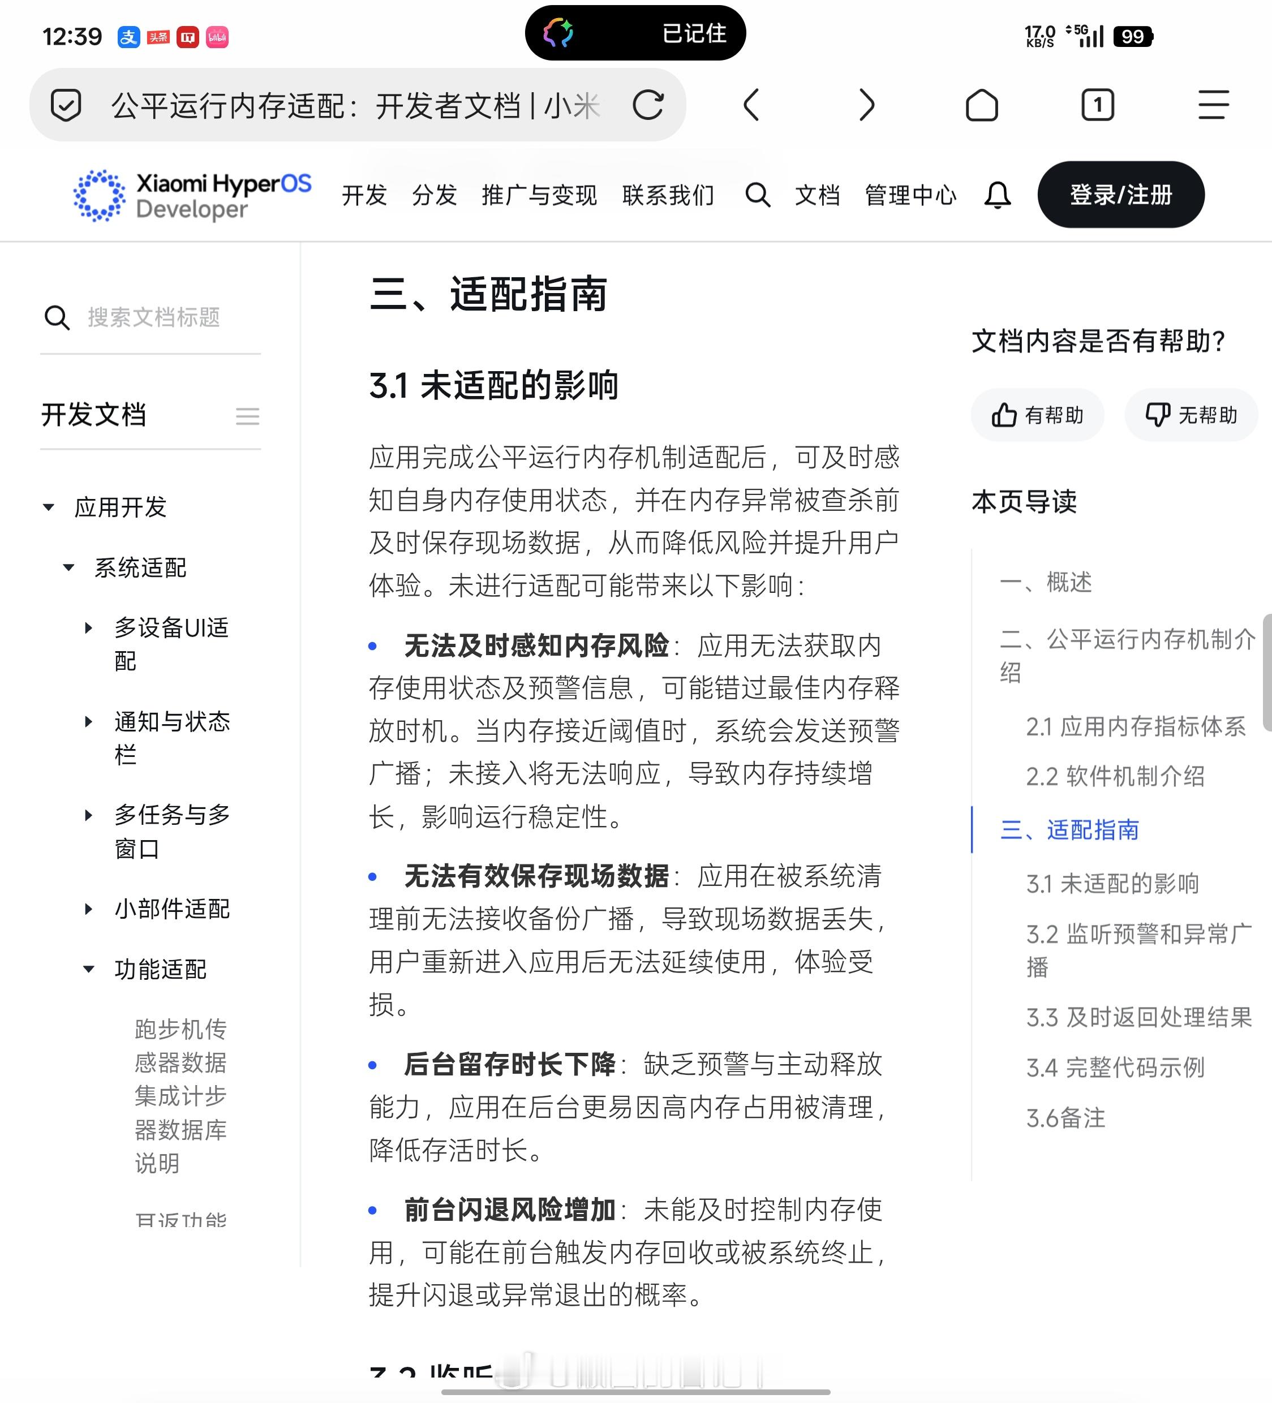Open the tabs count icon
Viewport: 1272px width, 1403px height.
click(x=1097, y=106)
